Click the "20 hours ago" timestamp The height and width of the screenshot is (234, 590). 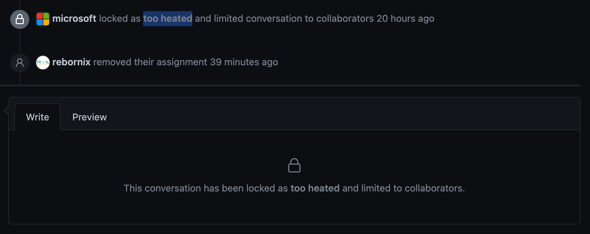tap(405, 19)
